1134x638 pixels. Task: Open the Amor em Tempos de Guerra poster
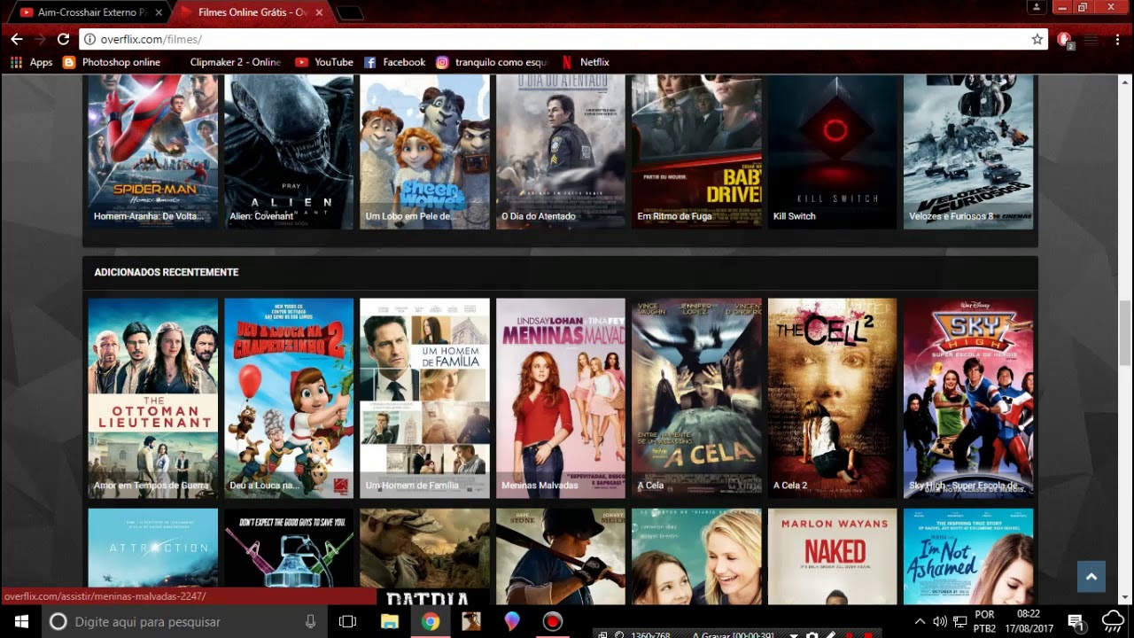point(153,398)
